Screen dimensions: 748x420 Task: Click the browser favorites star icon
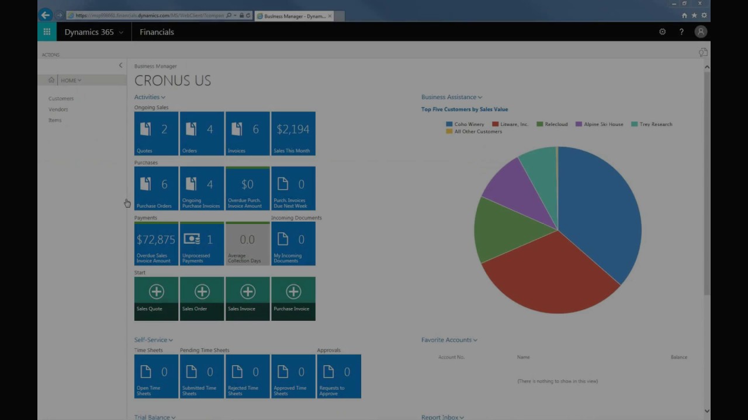694,16
